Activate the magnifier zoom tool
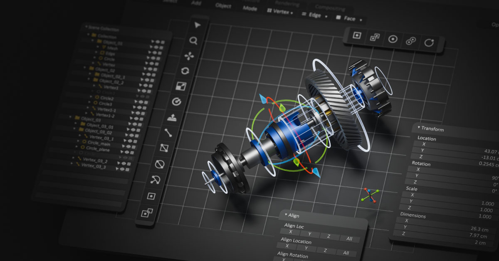The image size is (499, 261). (x=193, y=40)
